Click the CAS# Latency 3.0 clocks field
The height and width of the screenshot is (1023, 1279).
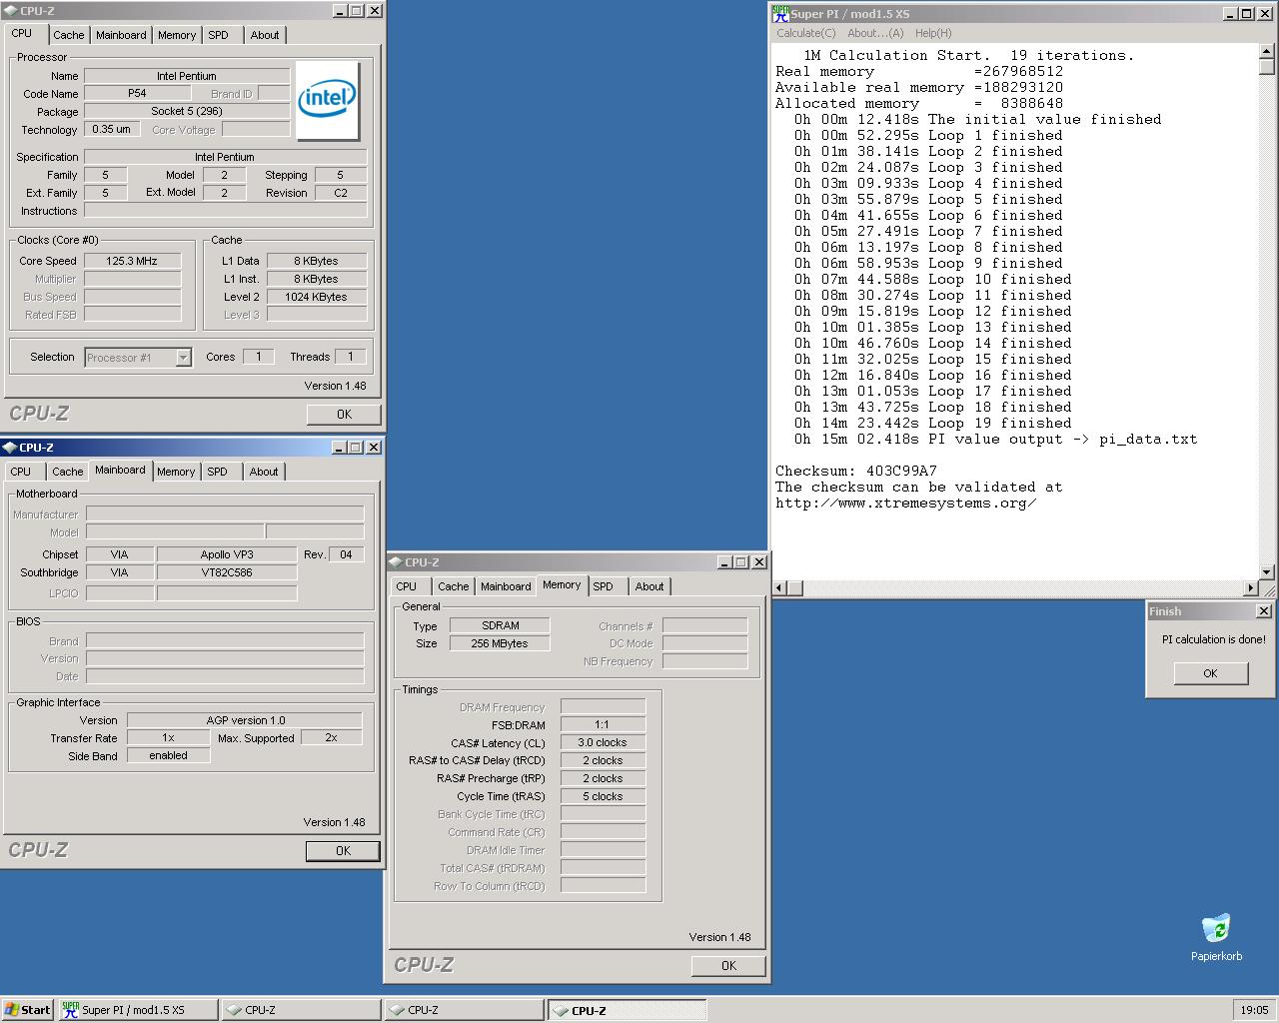pyautogui.click(x=603, y=742)
